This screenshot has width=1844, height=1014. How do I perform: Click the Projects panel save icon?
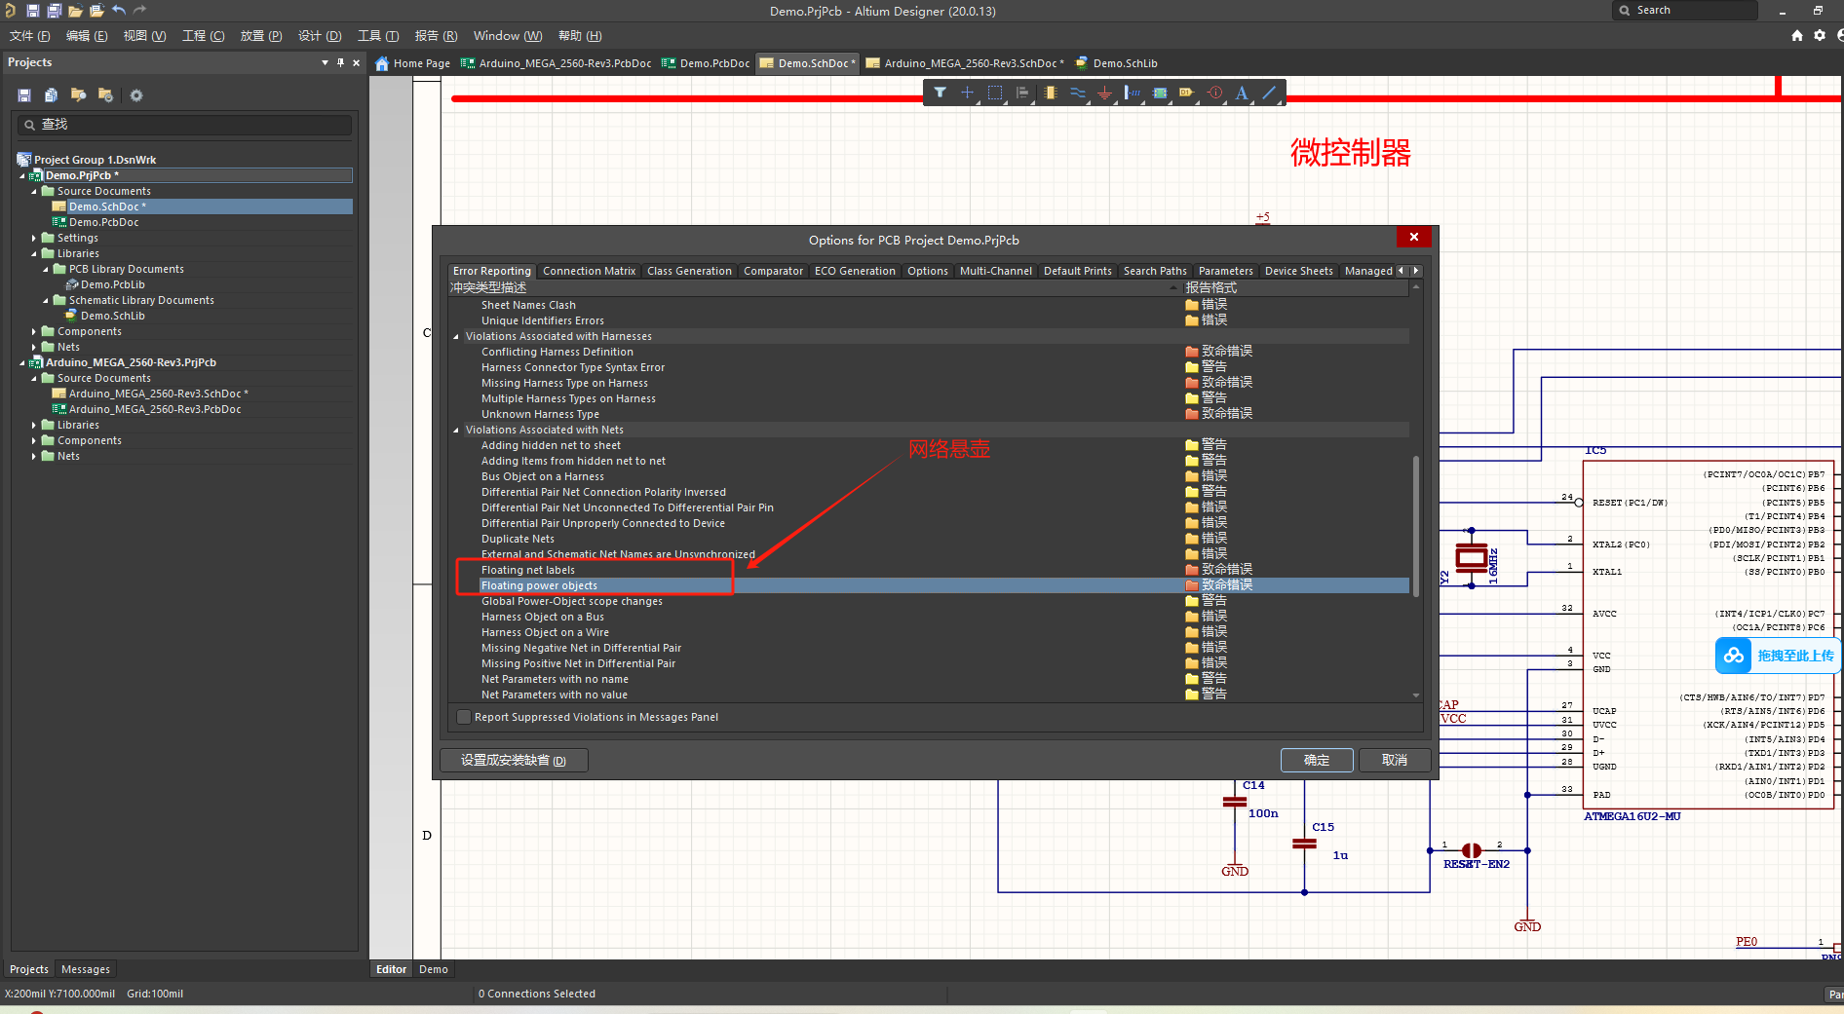pyautogui.click(x=24, y=95)
